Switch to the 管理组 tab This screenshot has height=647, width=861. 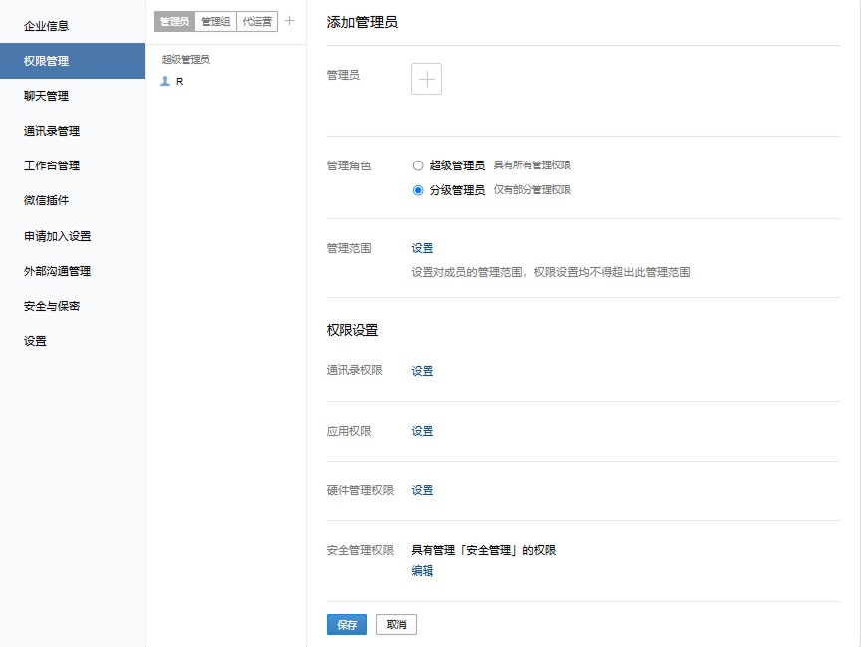(215, 21)
